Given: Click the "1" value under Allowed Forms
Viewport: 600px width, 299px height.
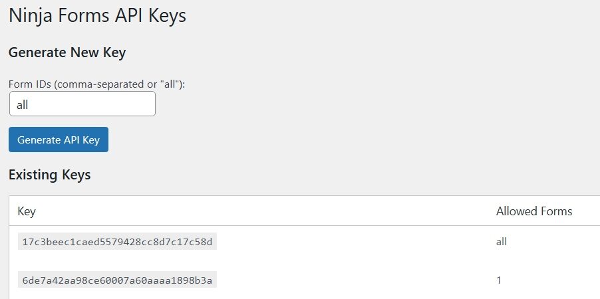Looking at the screenshot, I should coord(499,280).
